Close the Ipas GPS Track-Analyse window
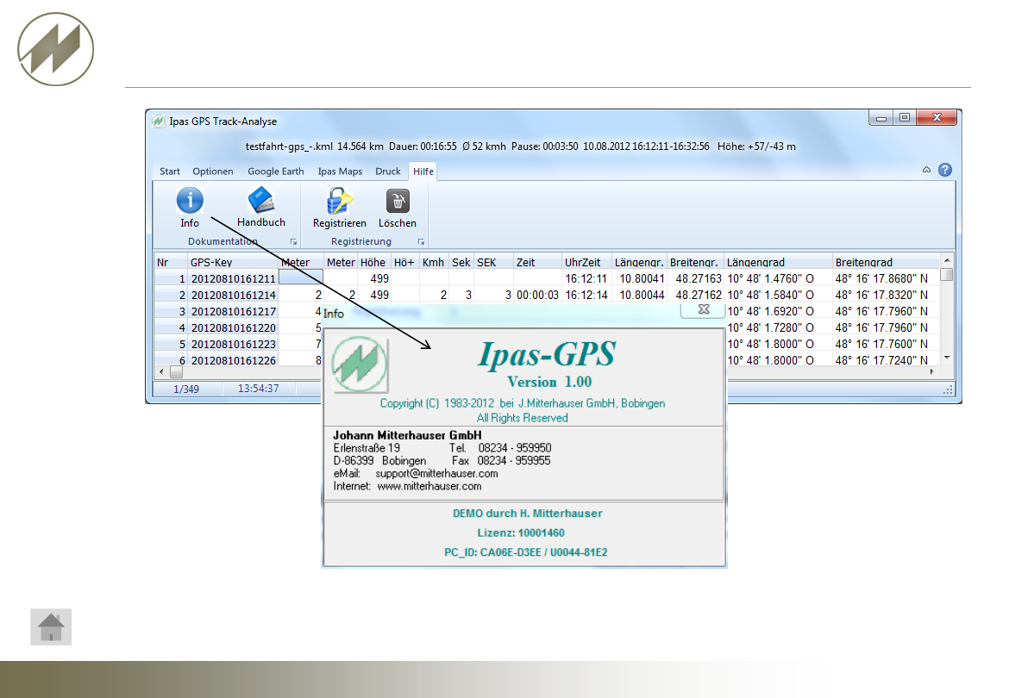1009x698 pixels. [937, 117]
